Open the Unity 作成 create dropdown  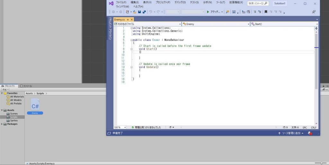click(x=5, y=89)
